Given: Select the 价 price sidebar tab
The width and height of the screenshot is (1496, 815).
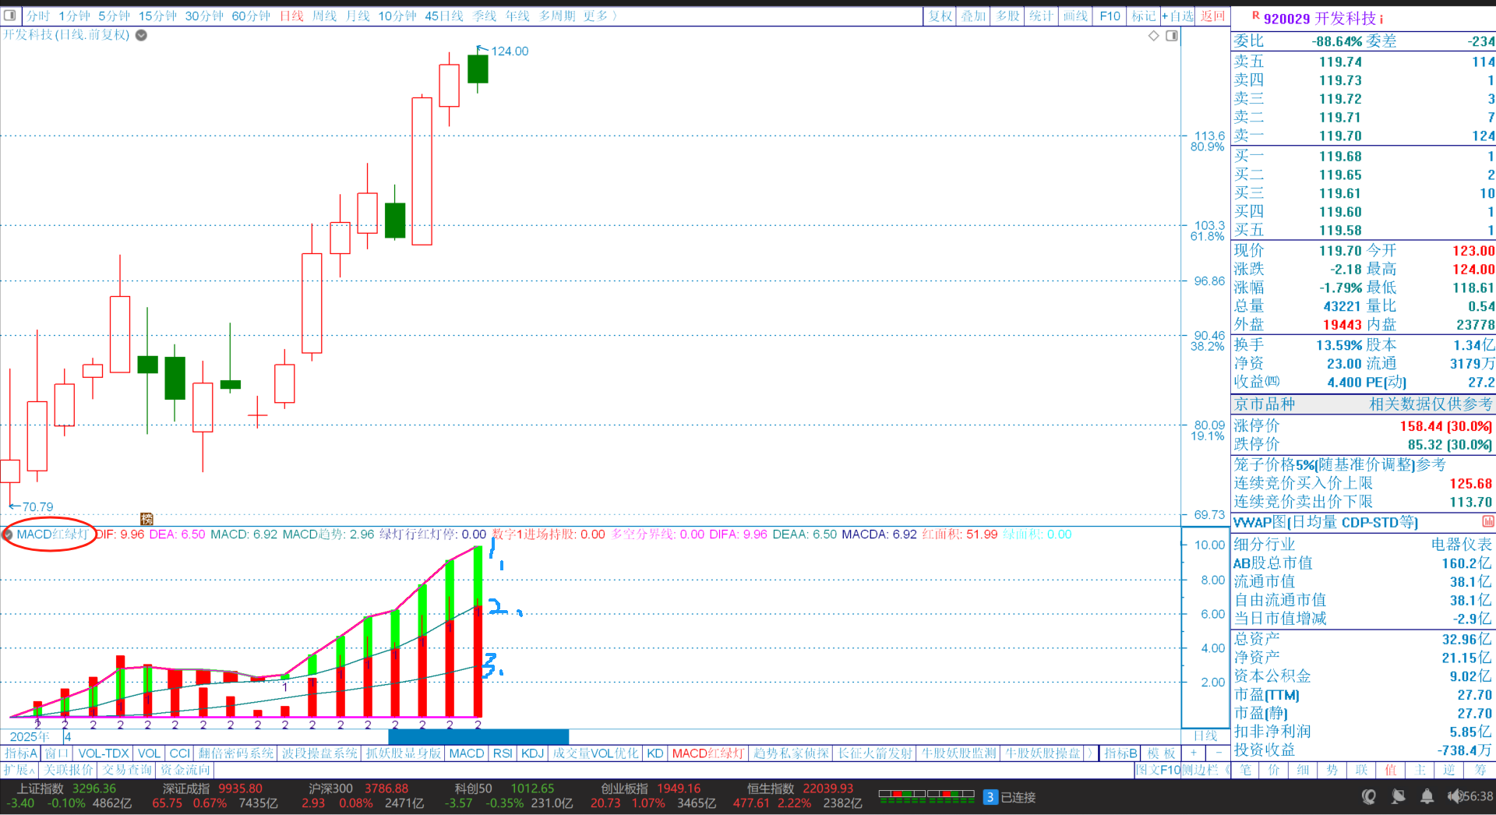Looking at the screenshot, I should point(1274,770).
